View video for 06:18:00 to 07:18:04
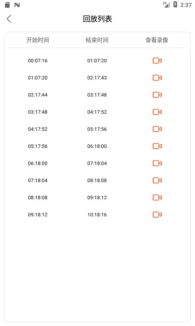The image size is (195, 326). [x=157, y=163]
